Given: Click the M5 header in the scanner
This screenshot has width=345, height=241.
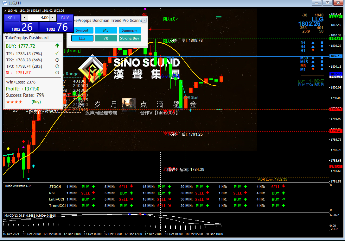Looking at the screenshot, I should [106, 30].
